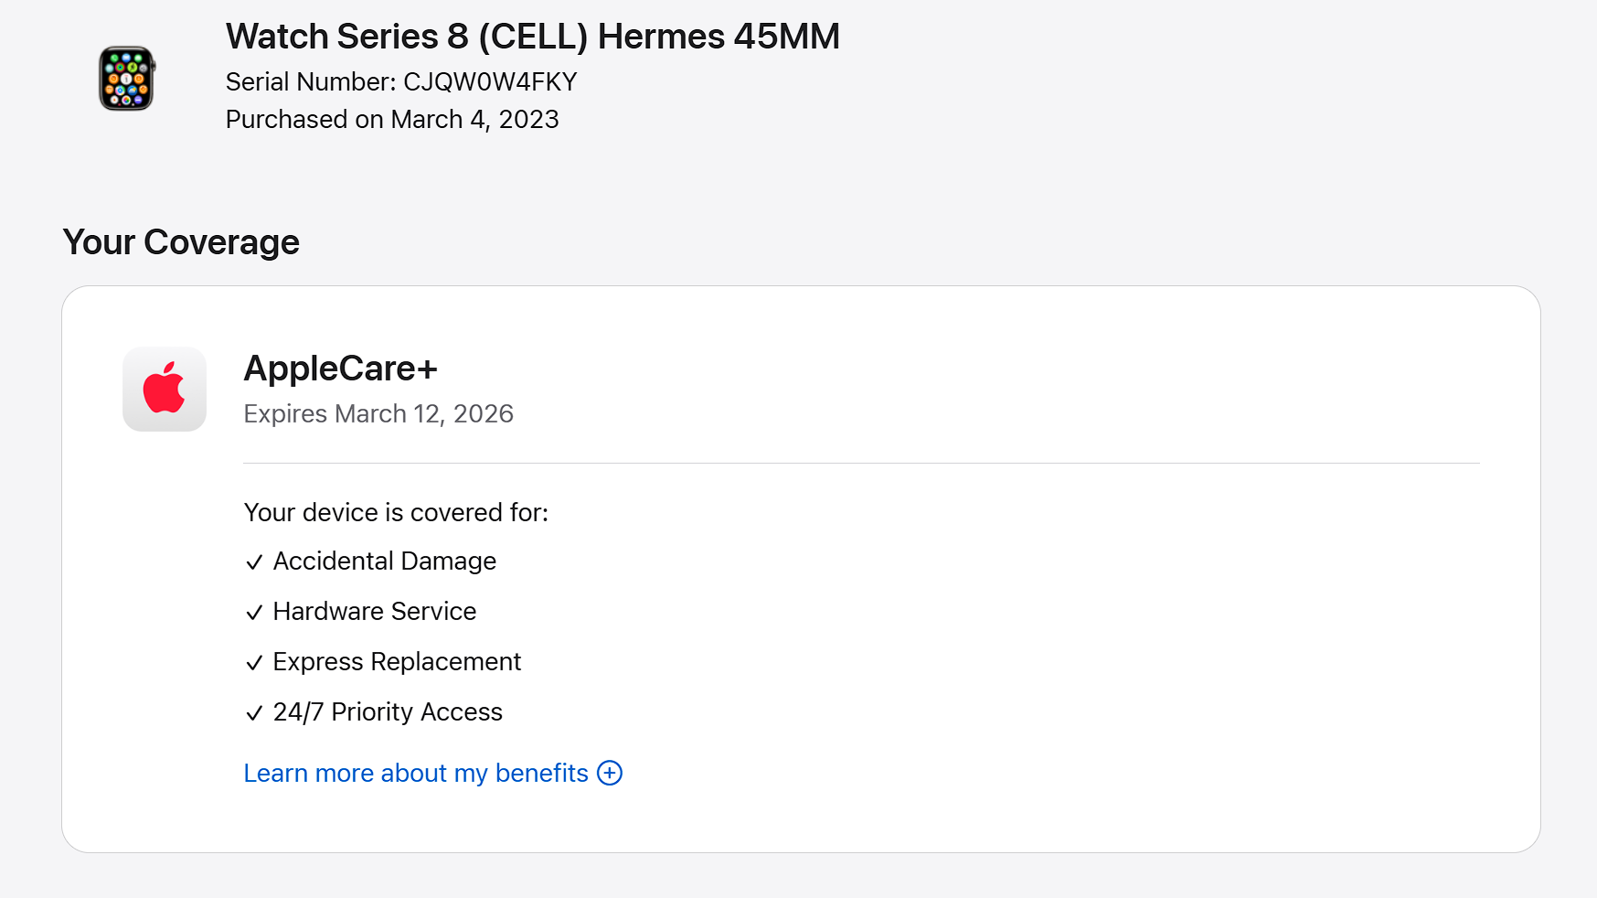Click the red Apple logo AppleCare icon

coord(165,389)
